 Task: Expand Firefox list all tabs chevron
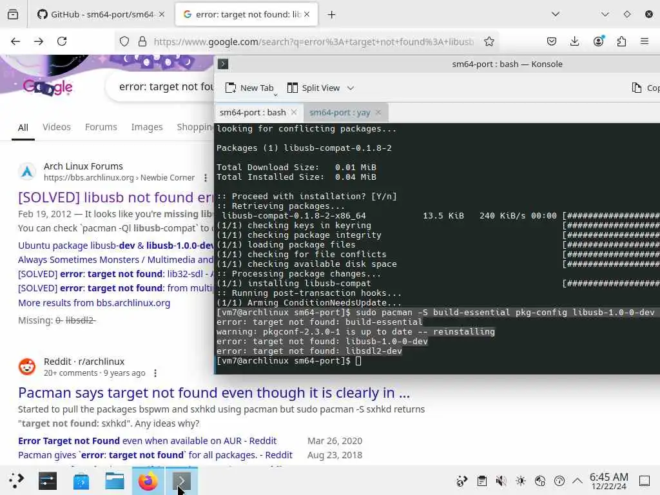(556, 14)
